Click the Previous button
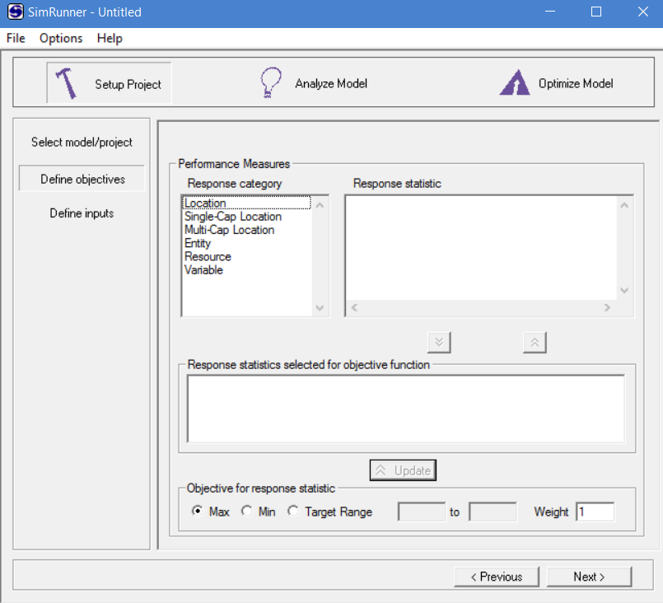This screenshot has height=603, width=663. (497, 577)
